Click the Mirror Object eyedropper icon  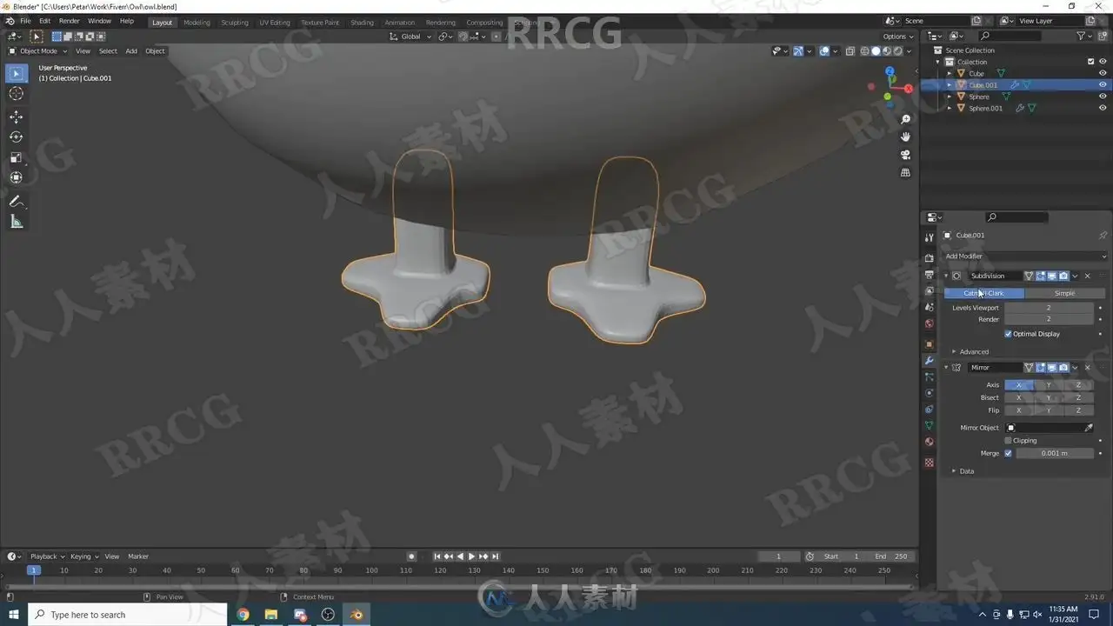[x=1088, y=428]
